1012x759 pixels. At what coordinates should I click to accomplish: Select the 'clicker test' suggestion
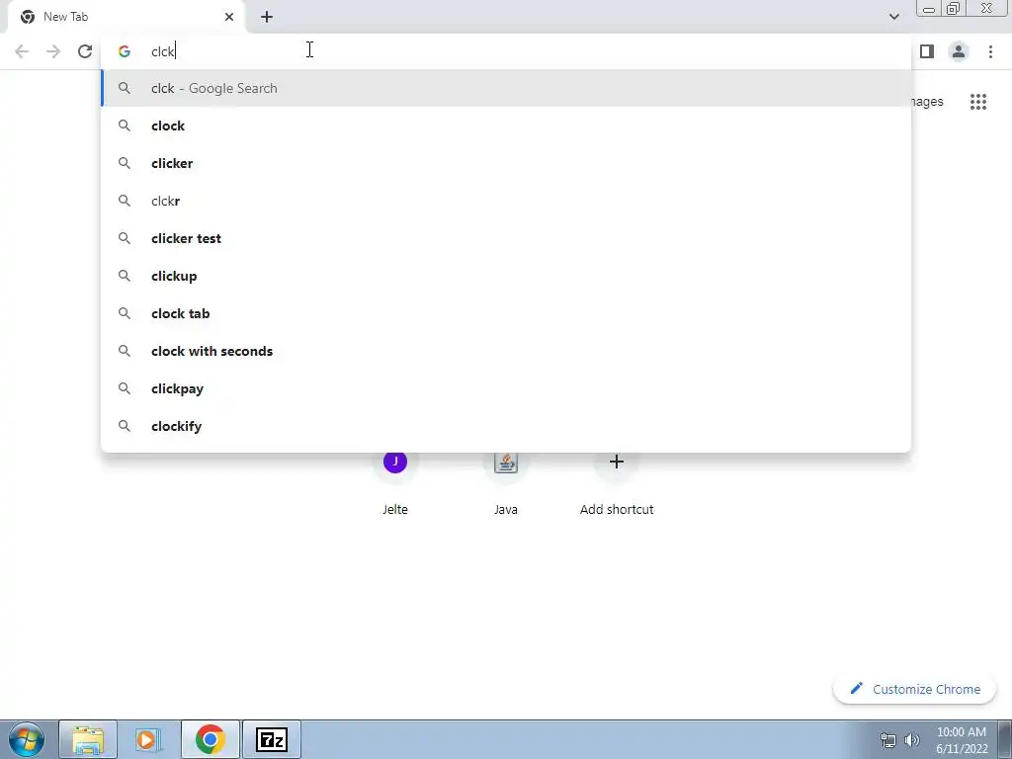pos(506,238)
